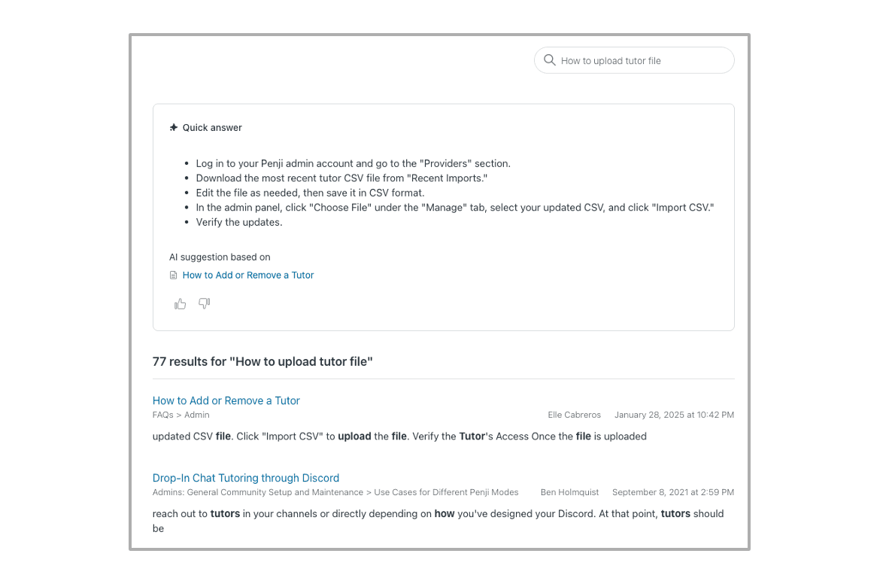The width and height of the screenshot is (886, 587).
Task: Click the September 8, 2021 timestamp
Action: 672,492
